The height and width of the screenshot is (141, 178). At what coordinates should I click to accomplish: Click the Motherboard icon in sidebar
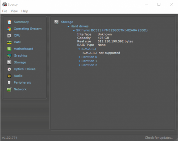(x=9, y=49)
